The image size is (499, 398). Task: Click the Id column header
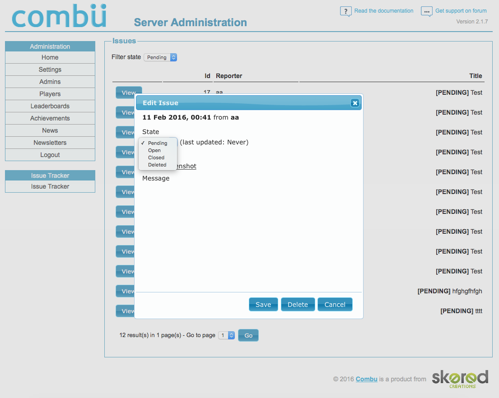(x=207, y=76)
